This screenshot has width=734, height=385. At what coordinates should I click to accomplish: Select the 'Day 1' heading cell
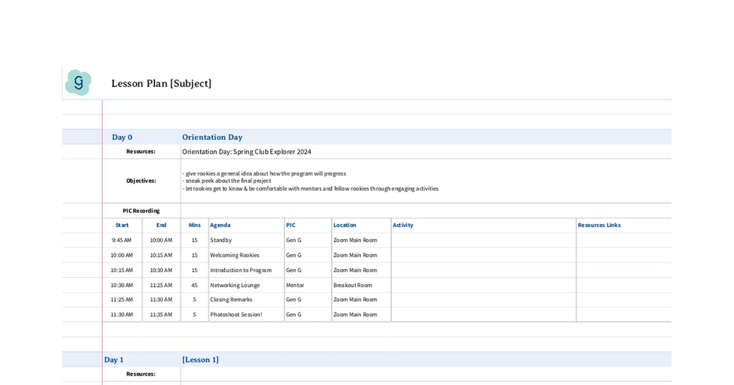(114, 360)
